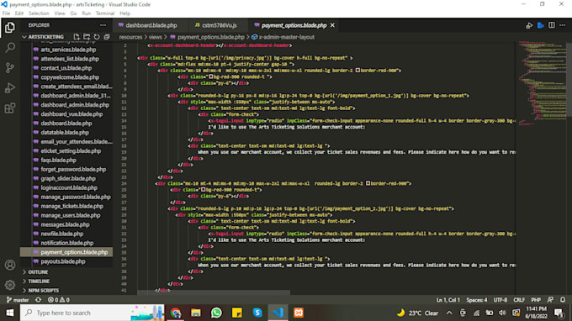
Task: Open WhatsApp from taskbar
Action: pos(216,313)
